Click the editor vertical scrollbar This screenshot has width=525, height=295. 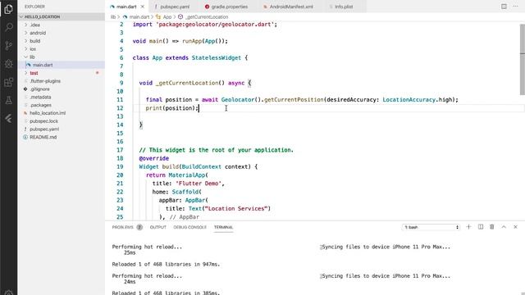coord(523,59)
